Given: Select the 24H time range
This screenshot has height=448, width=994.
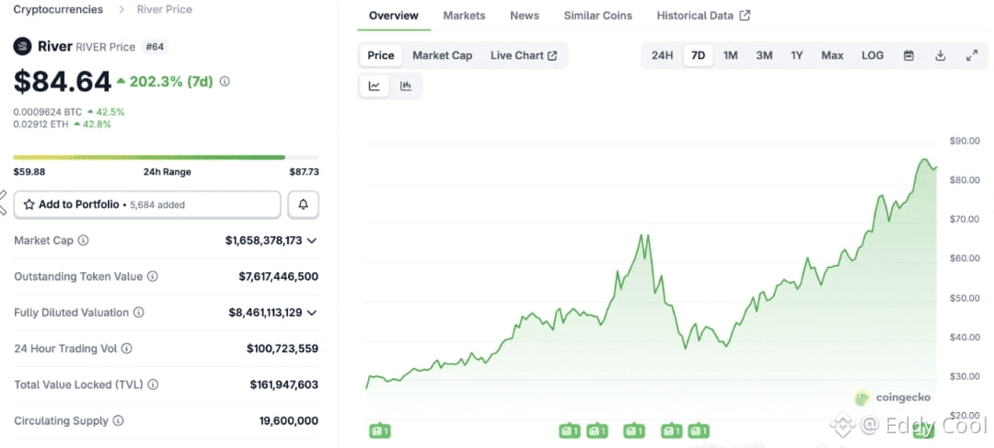Looking at the screenshot, I should tap(662, 56).
